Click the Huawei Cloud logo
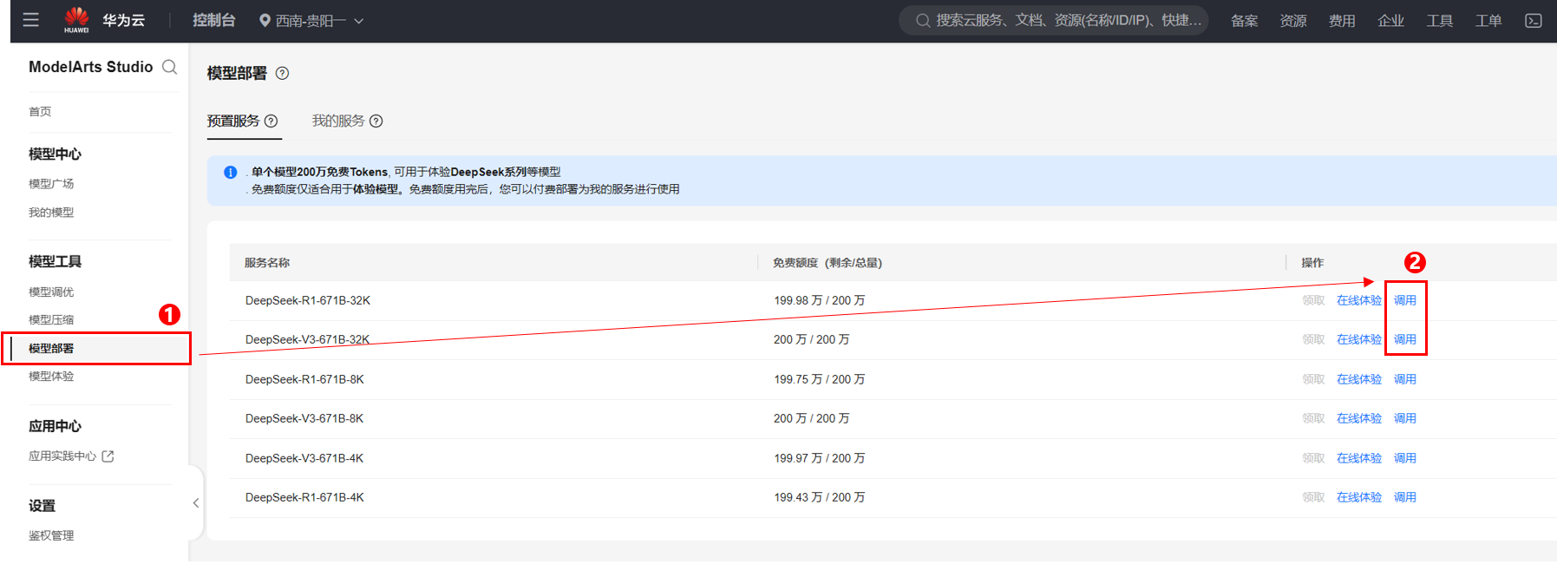This screenshot has width=1557, height=564. [104, 20]
